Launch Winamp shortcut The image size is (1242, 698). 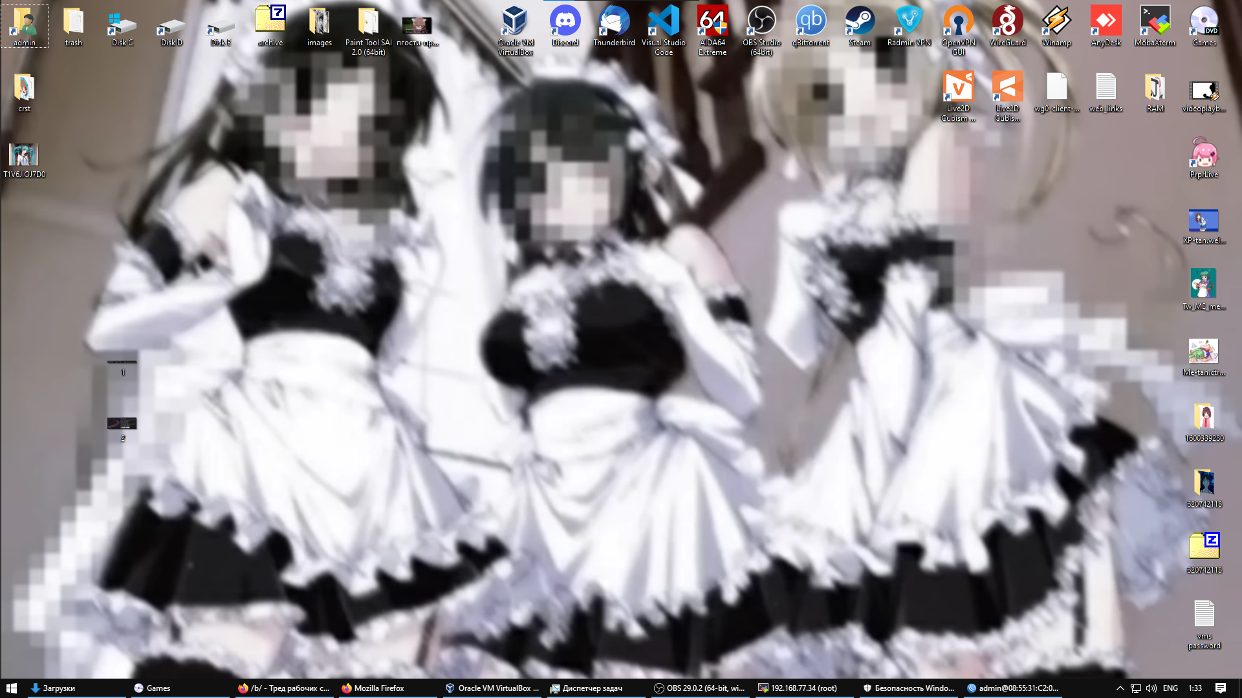1057,26
